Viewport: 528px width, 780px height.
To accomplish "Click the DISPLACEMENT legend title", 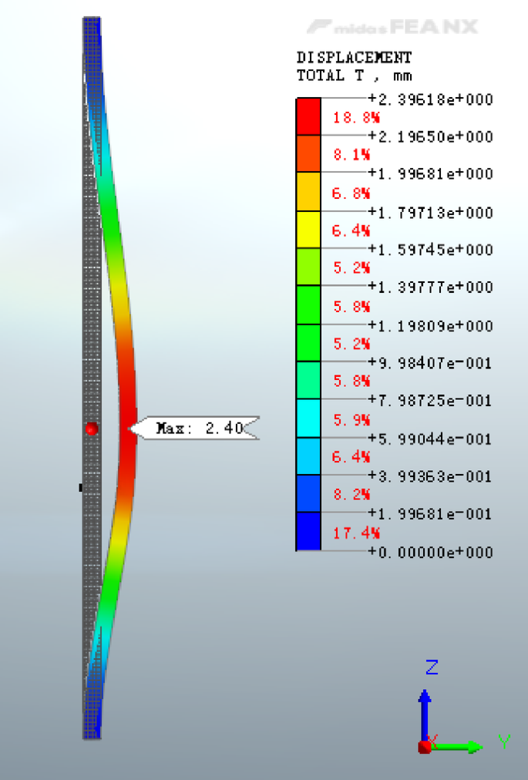I will (354, 58).
